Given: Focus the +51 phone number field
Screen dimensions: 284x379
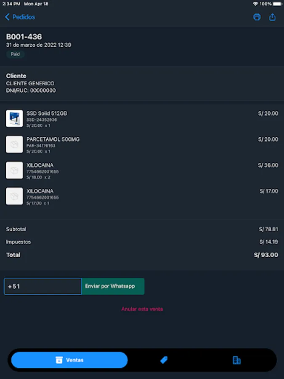Looking at the screenshot, I should pos(42,286).
